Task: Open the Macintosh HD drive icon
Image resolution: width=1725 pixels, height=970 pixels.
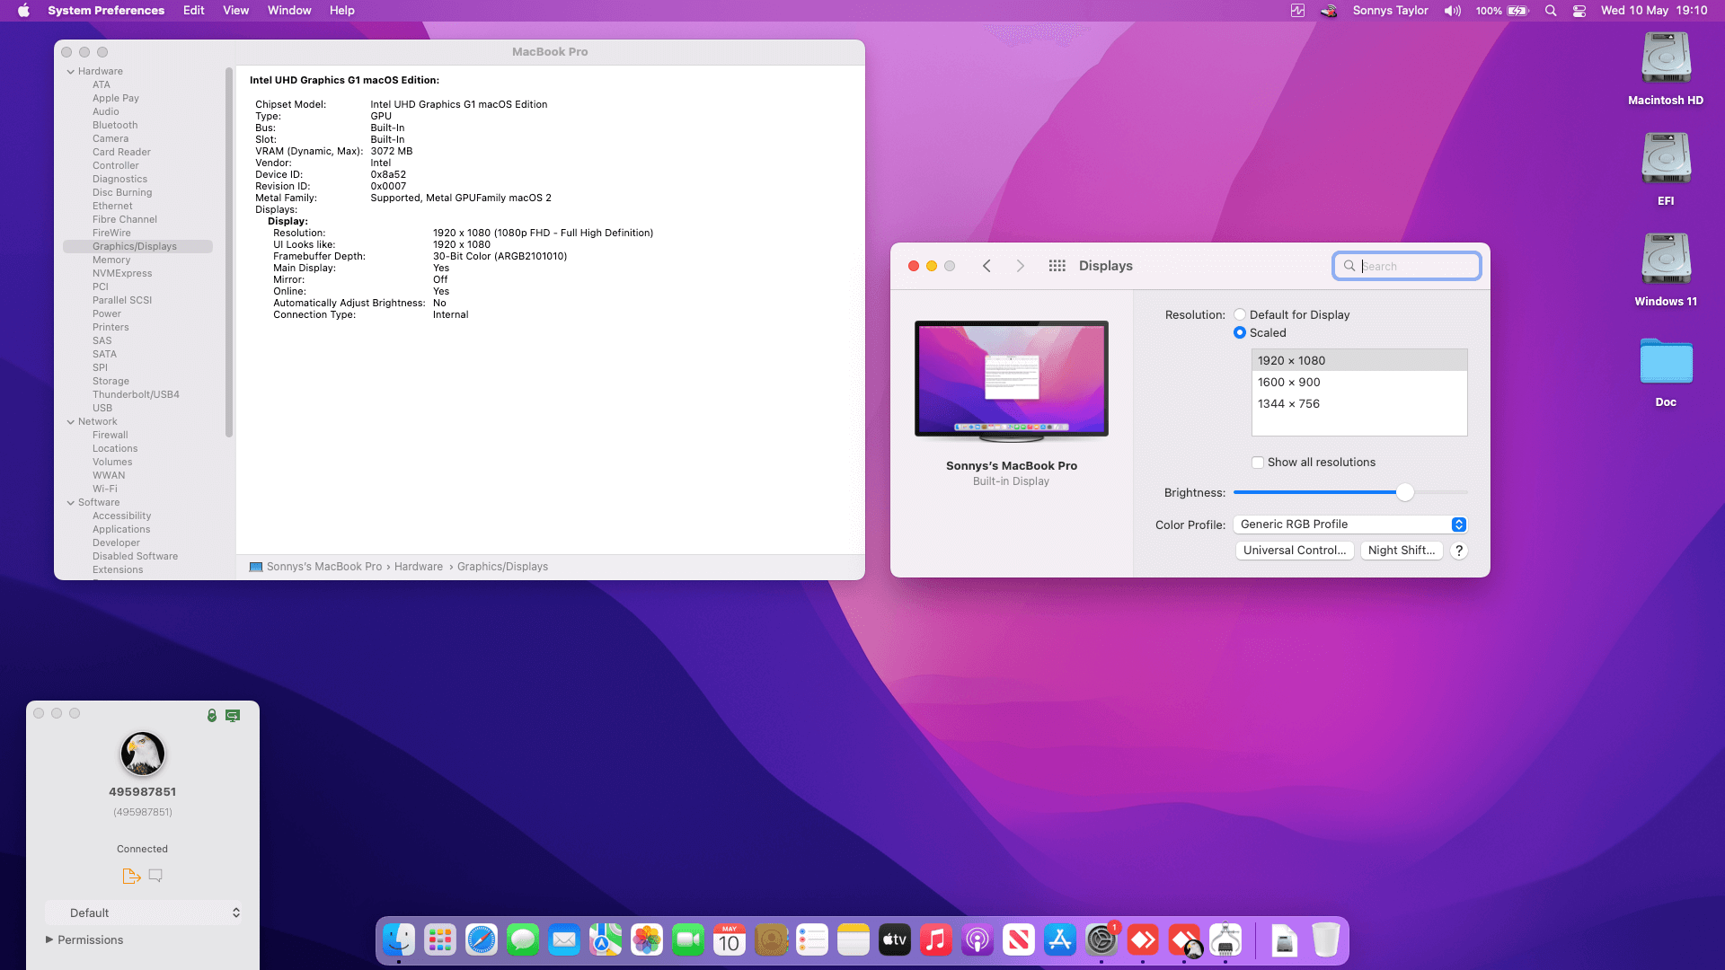Action: [1666, 59]
